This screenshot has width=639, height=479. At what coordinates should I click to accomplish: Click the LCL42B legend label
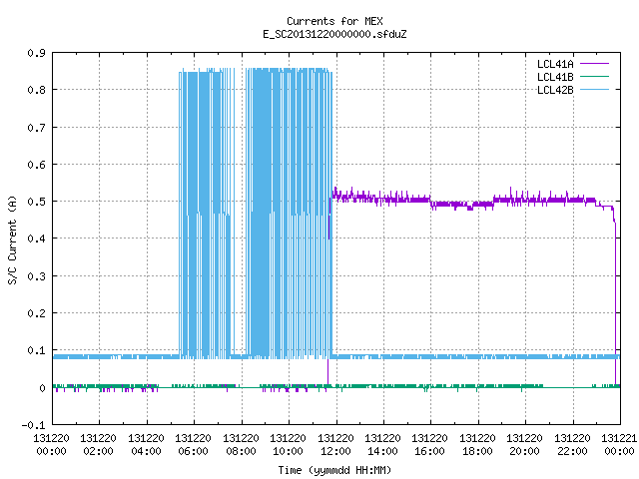pos(555,90)
